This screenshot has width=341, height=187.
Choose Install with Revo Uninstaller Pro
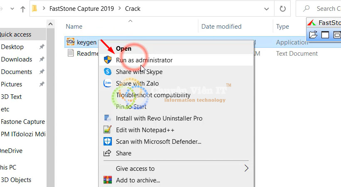point(159,118)
